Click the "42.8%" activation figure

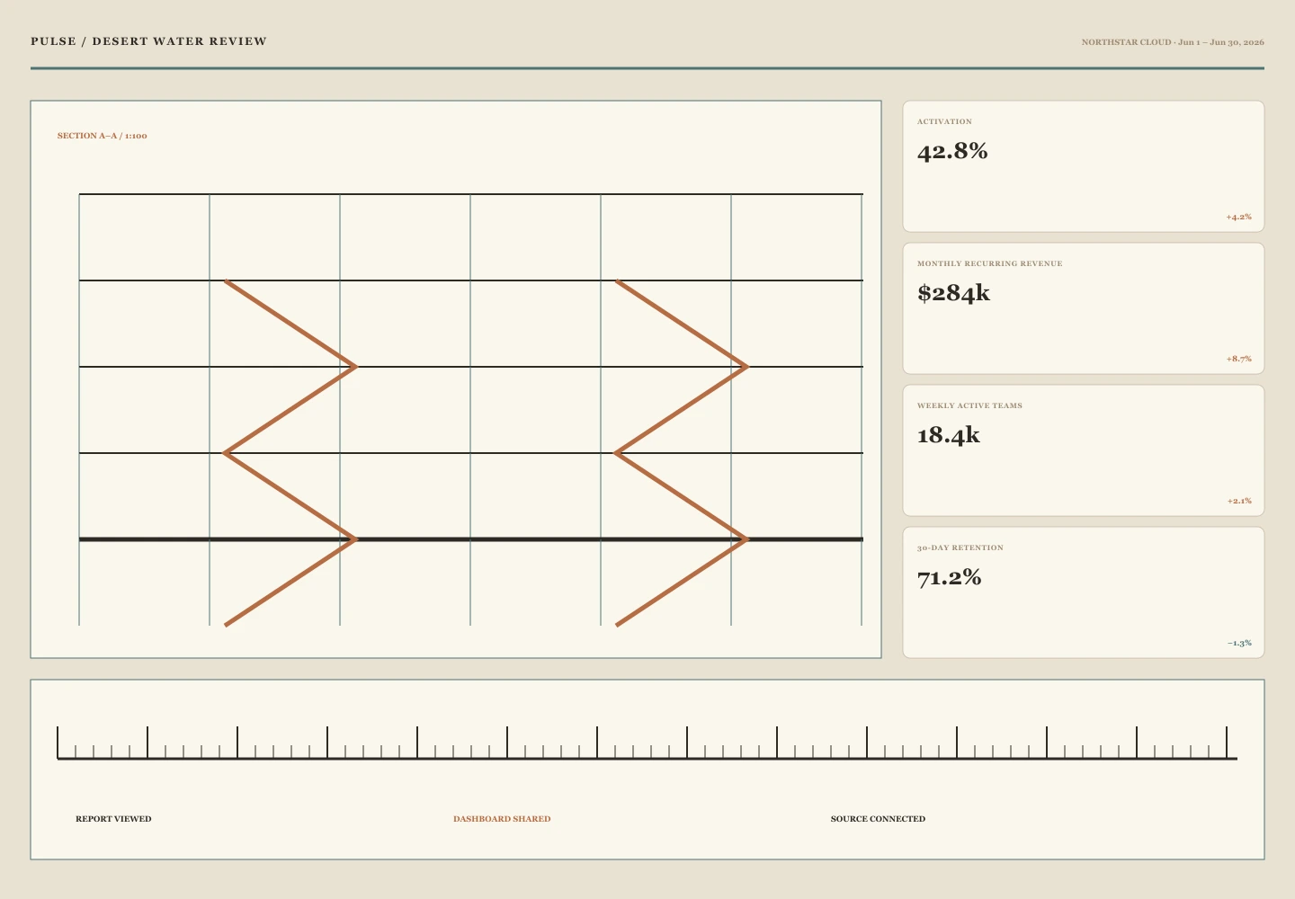952,151
